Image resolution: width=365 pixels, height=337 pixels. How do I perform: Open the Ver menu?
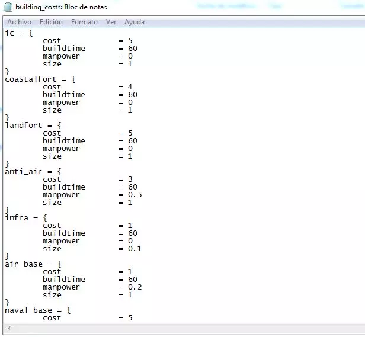pos(111,22)
